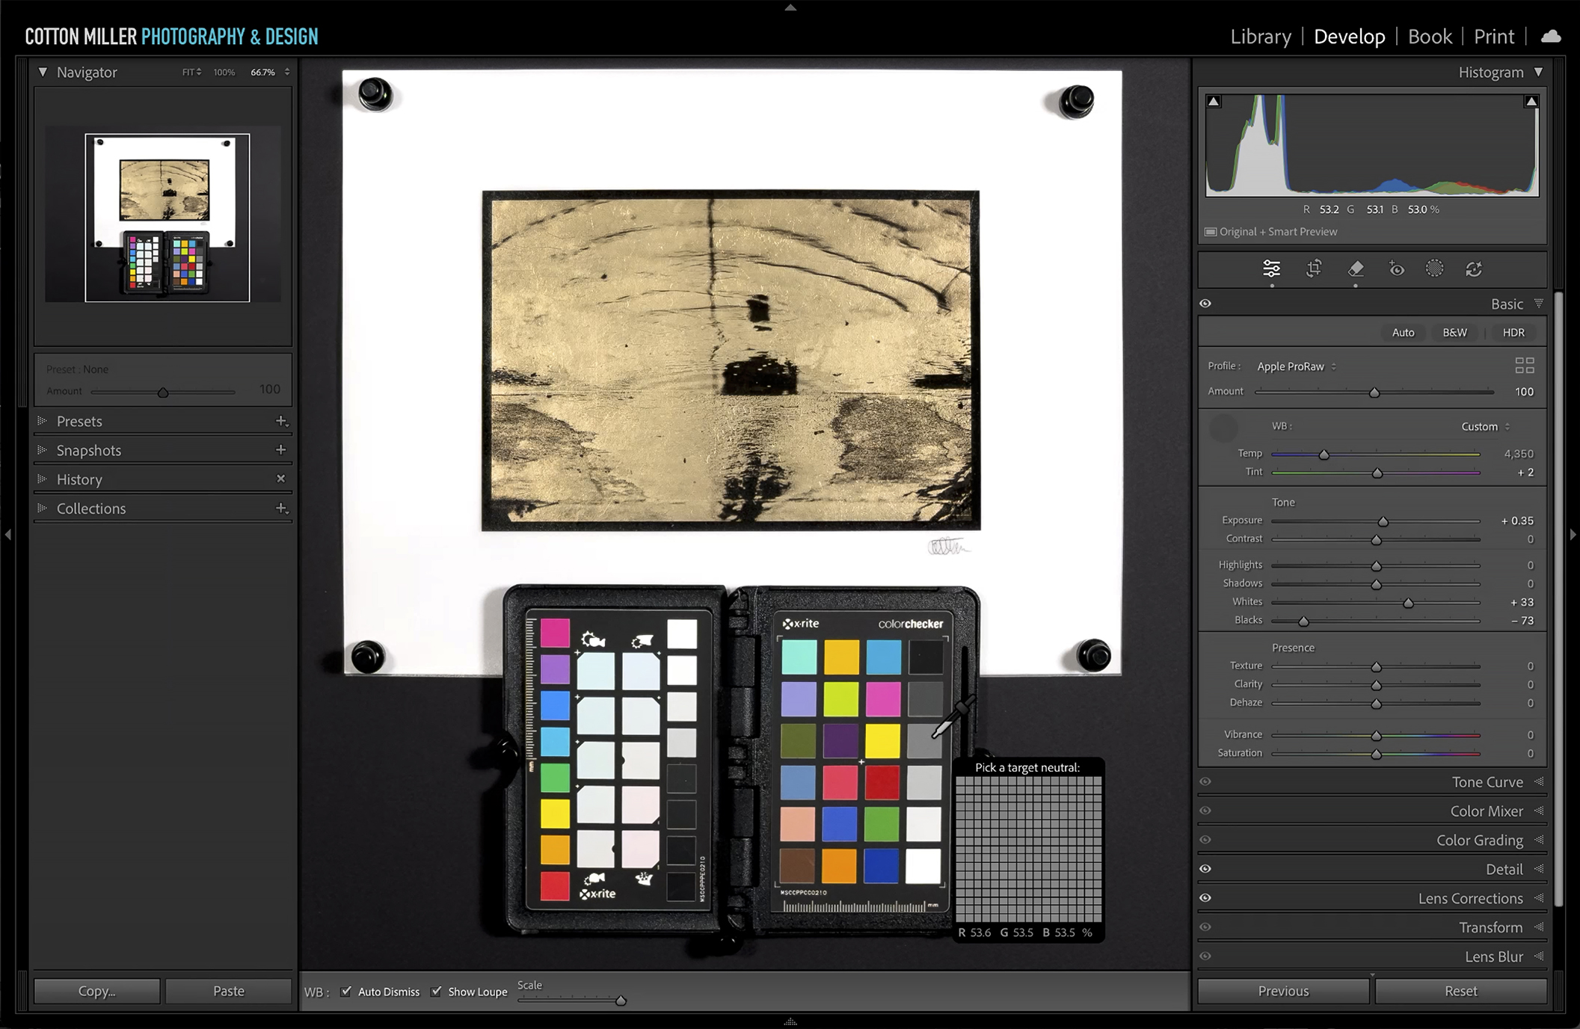The width and height of the screenshot is (1580, 1029).
Task: Click the Edit sliders tool icon
Action: tap(1271, 269)
